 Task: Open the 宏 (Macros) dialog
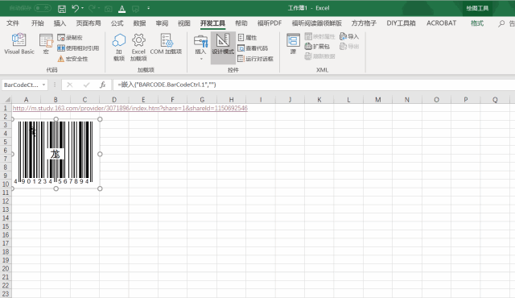point(46,44)
